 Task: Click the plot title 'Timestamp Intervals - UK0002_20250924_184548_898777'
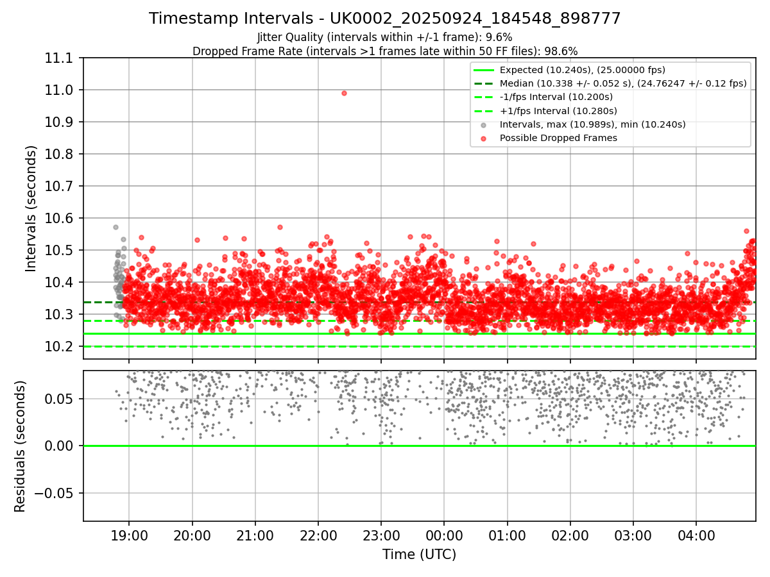(x=385, y=19)
